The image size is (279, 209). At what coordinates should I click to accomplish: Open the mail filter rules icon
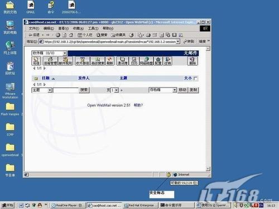pos(65,61)
